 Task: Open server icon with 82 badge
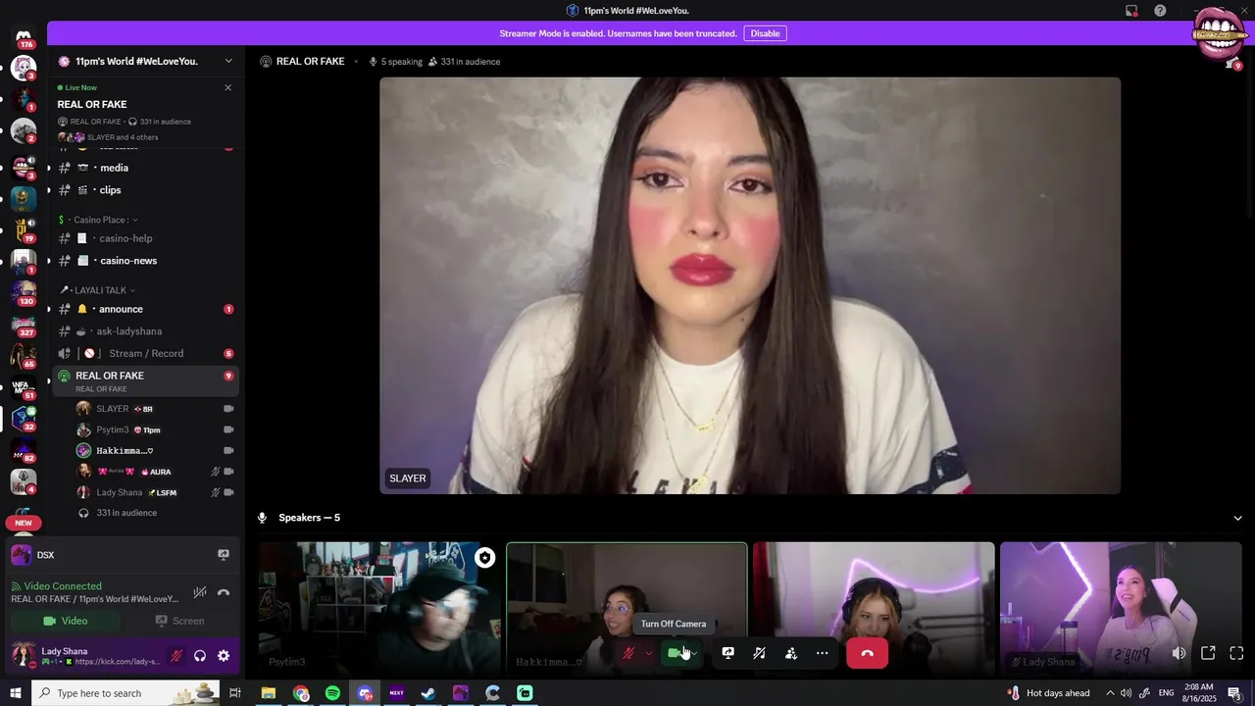(x=24, y=450)
